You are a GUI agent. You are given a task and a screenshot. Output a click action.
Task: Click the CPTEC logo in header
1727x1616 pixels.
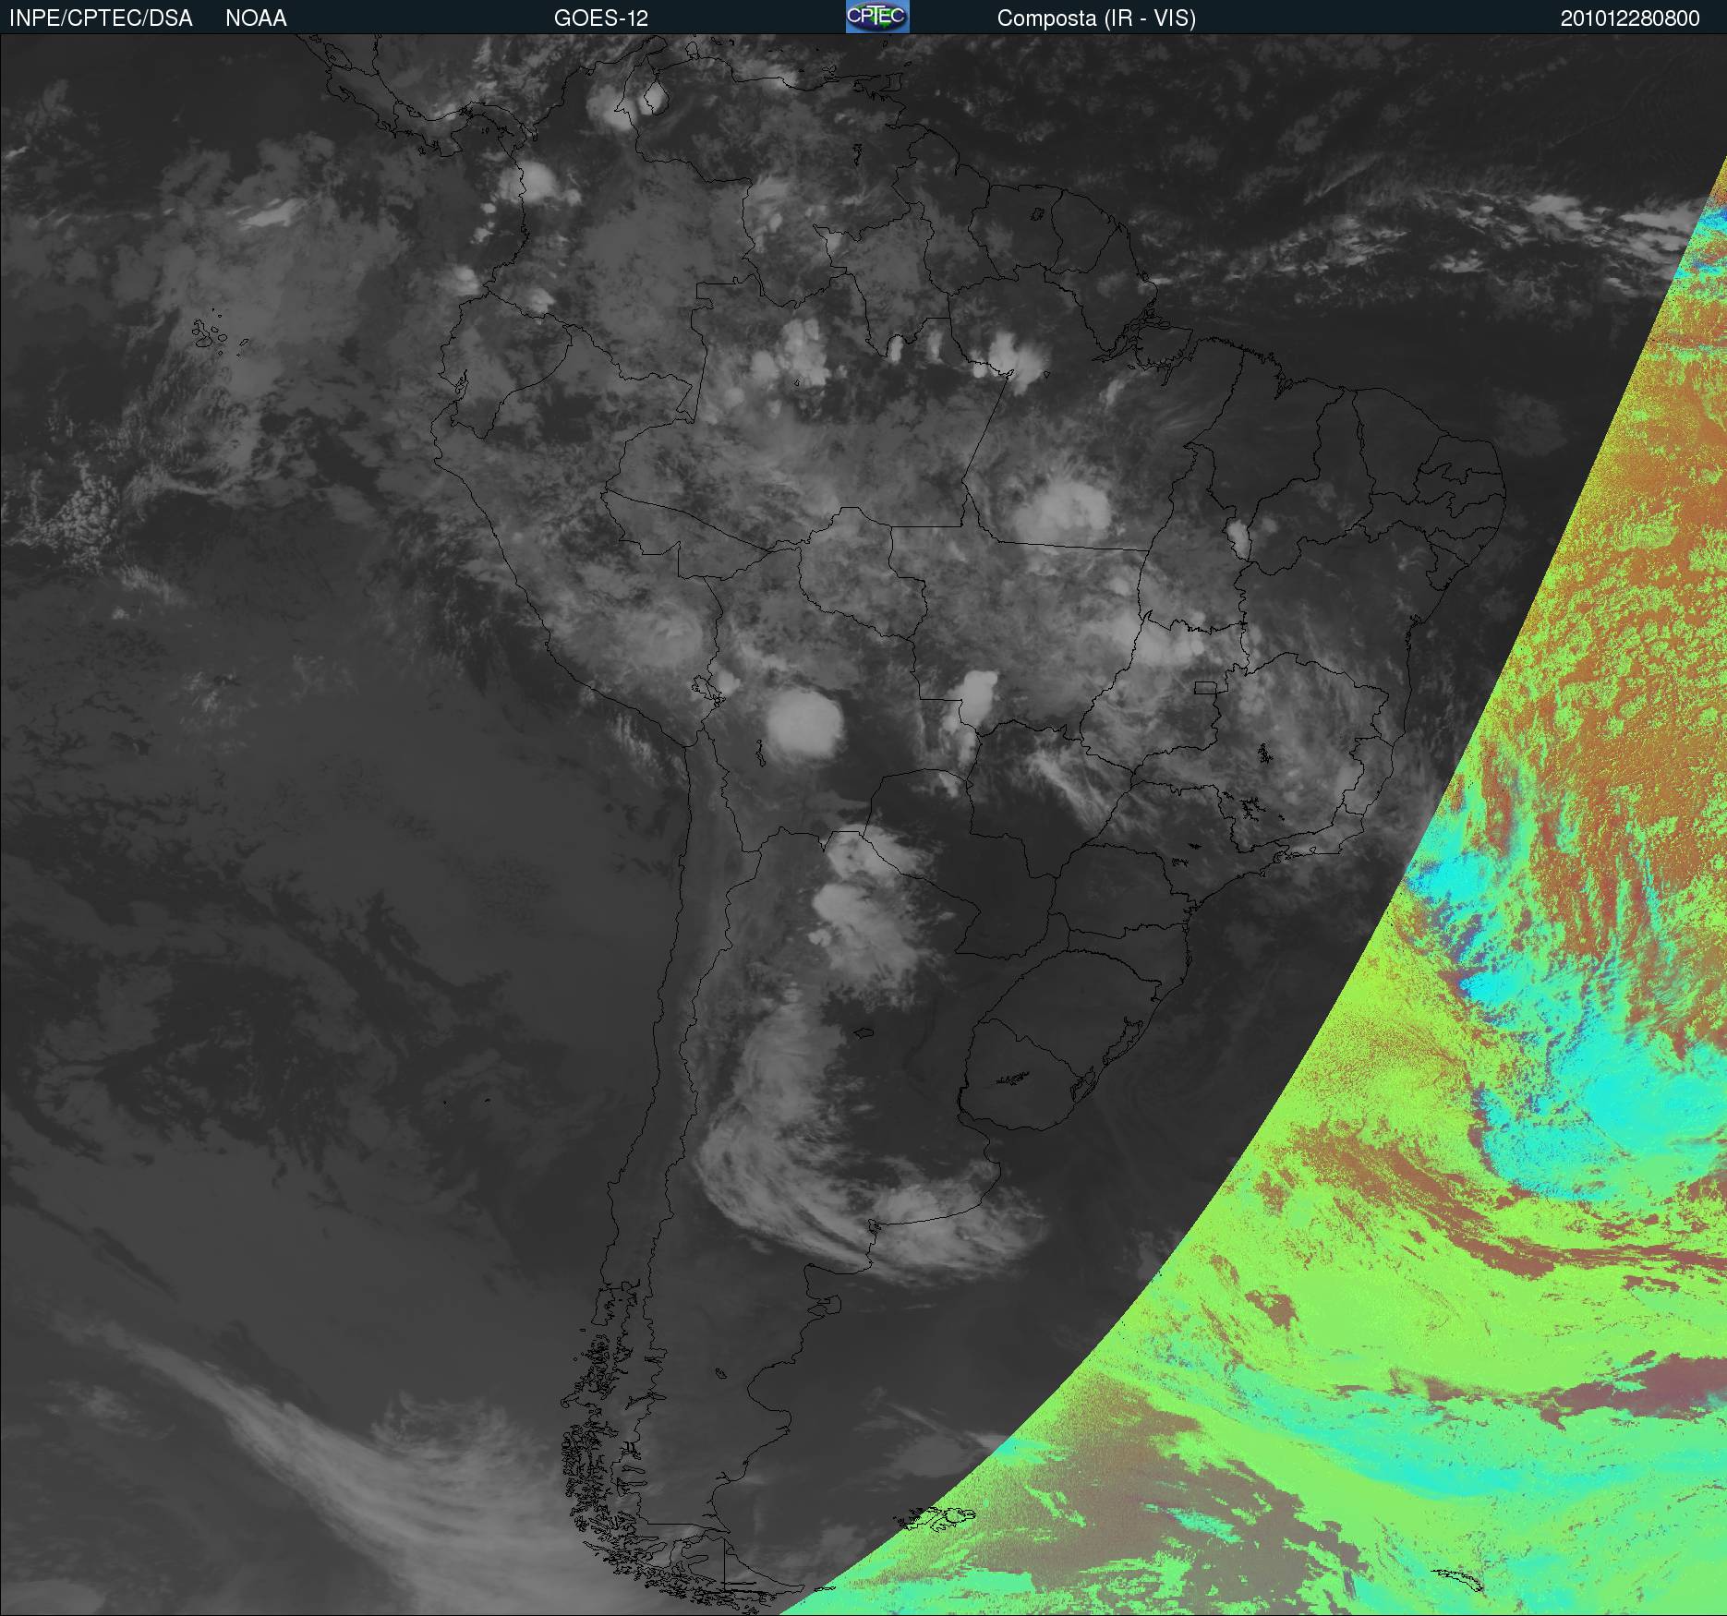pyautogui.click(x=877, y=17)
